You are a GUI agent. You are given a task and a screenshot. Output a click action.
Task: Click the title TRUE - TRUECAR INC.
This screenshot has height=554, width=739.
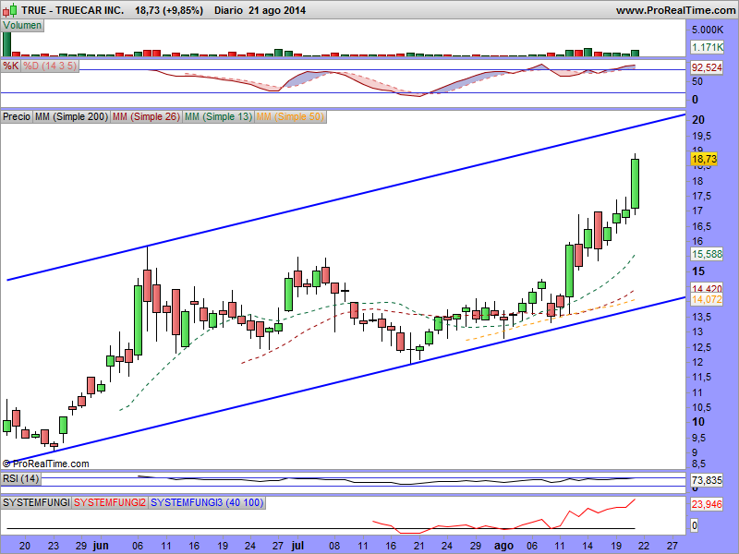pos(73,10)
